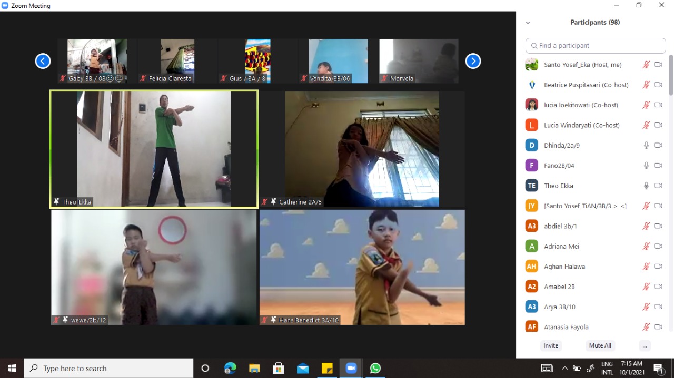Click the Invite button

pos(551,345)
